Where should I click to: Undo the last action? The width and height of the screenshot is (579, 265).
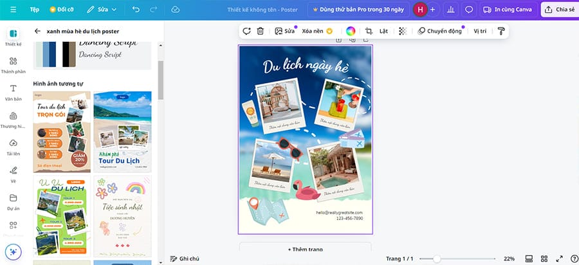136,10
